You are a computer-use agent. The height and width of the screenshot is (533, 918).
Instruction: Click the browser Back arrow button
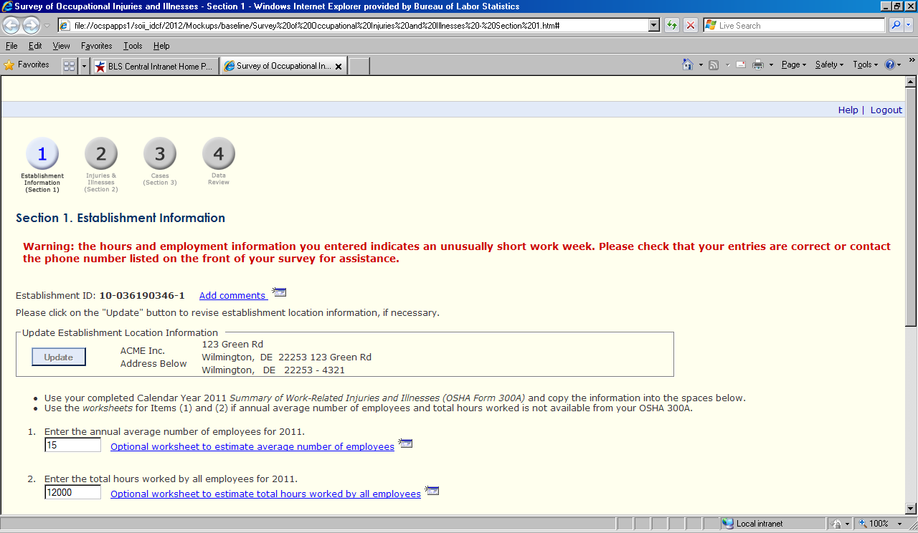(11, 26)
